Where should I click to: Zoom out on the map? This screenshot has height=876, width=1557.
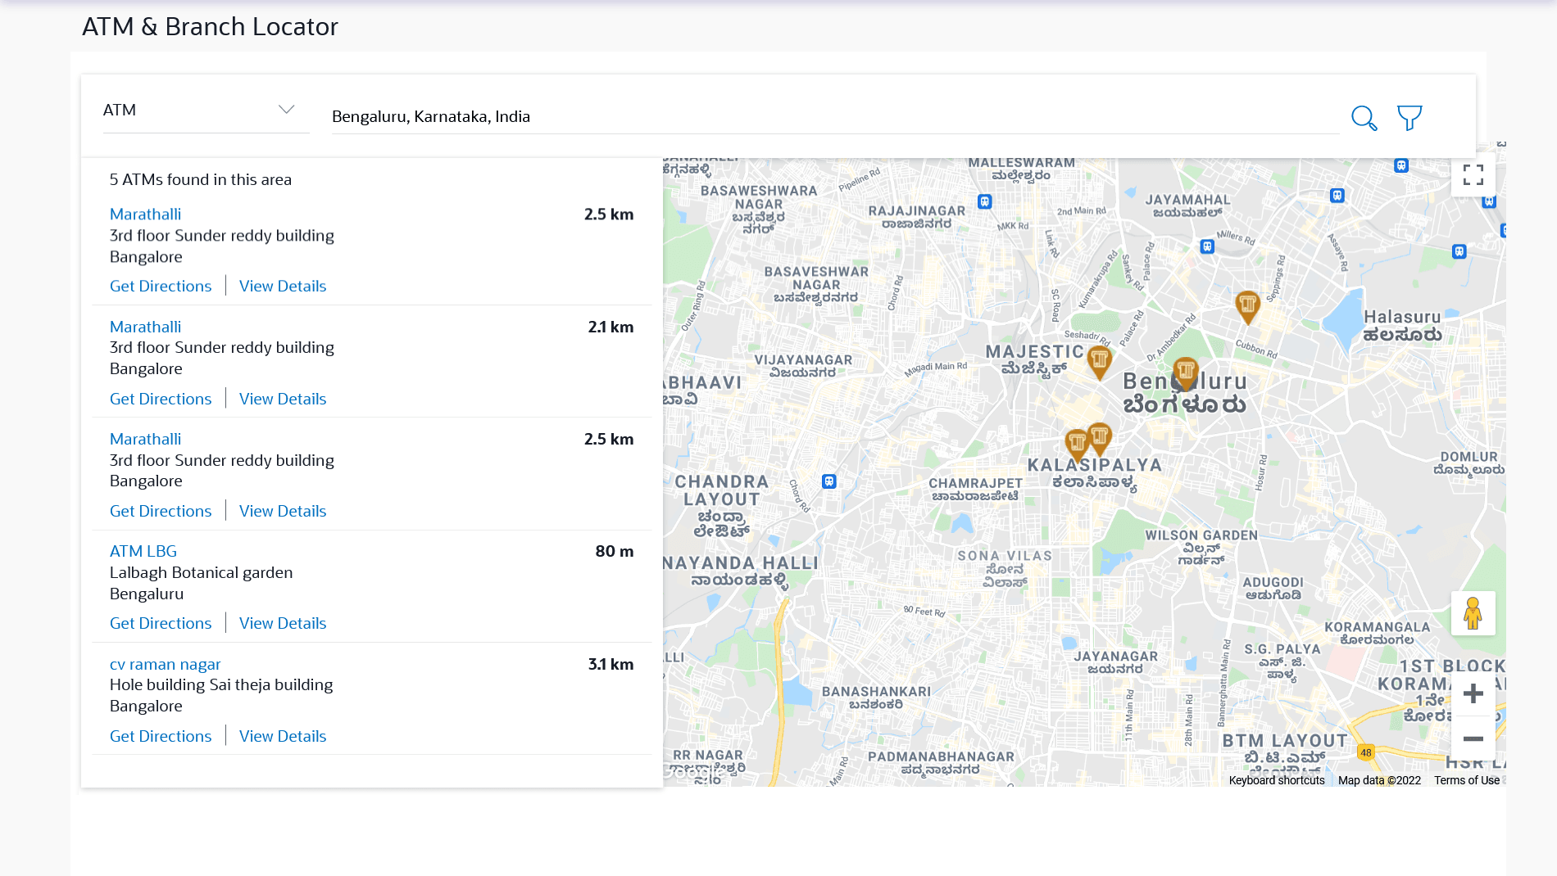(x=1473, y=739)
